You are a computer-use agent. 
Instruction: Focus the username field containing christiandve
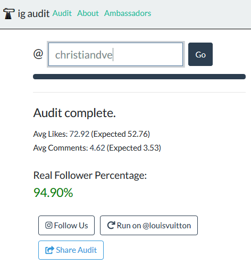(116, 54)
